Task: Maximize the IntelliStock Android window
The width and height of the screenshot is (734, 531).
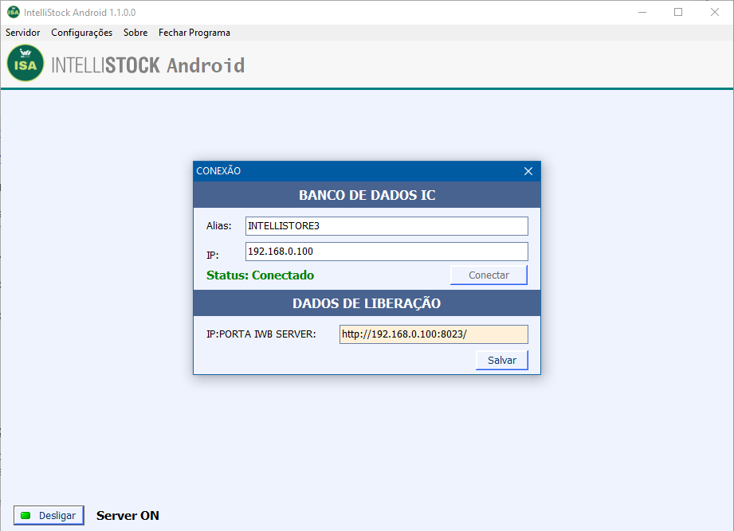Action: pyautogui.click(x=678, y=12)
